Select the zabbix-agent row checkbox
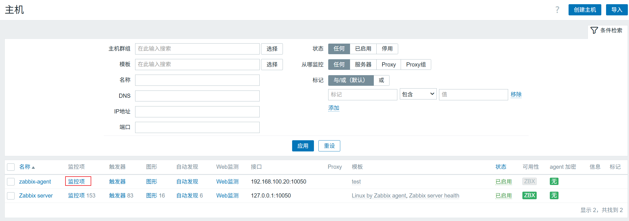 (11, 182)
